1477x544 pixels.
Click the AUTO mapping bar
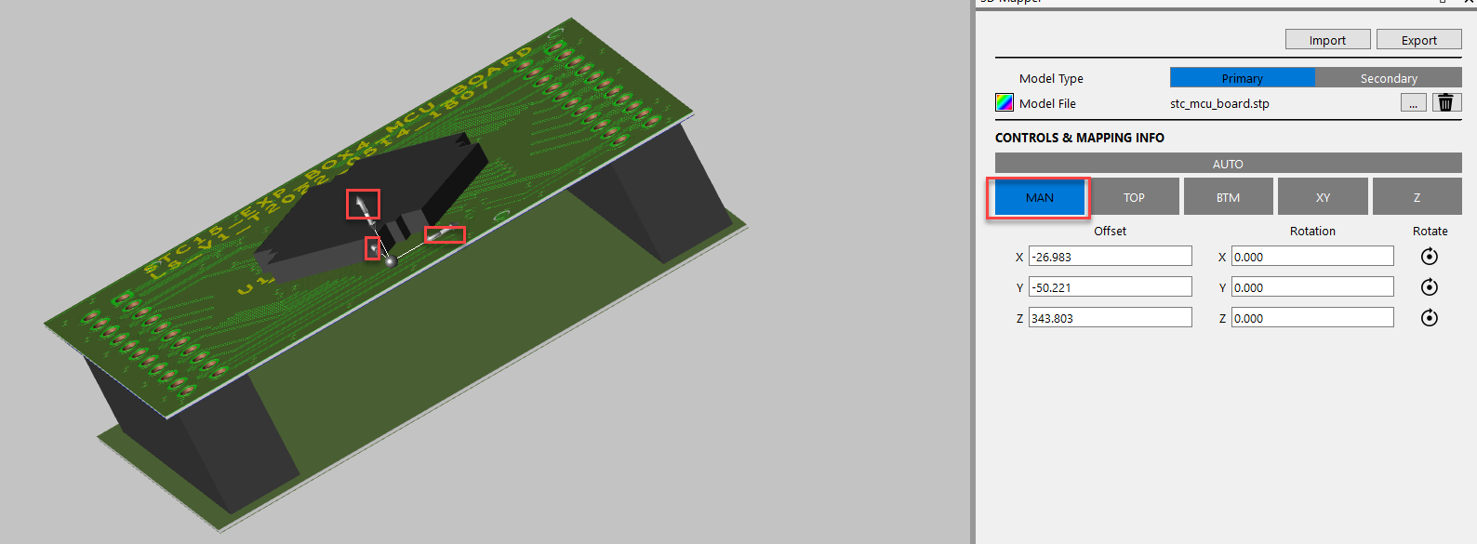(1228, 164)
